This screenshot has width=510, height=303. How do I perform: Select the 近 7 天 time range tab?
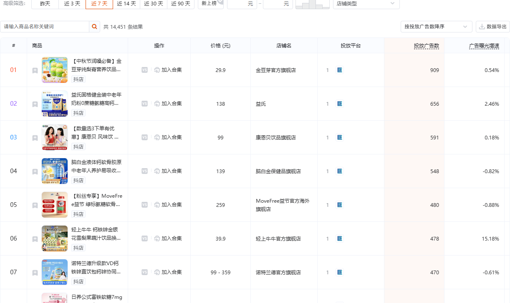pos(99,4)
